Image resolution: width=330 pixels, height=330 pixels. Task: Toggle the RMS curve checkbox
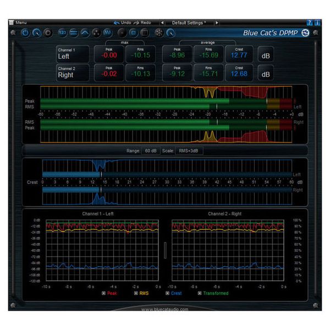[136, 293]
